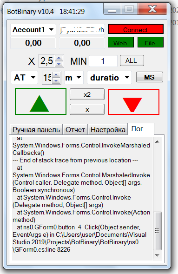Switch to the Ручная панель tab

coord(36,130)
